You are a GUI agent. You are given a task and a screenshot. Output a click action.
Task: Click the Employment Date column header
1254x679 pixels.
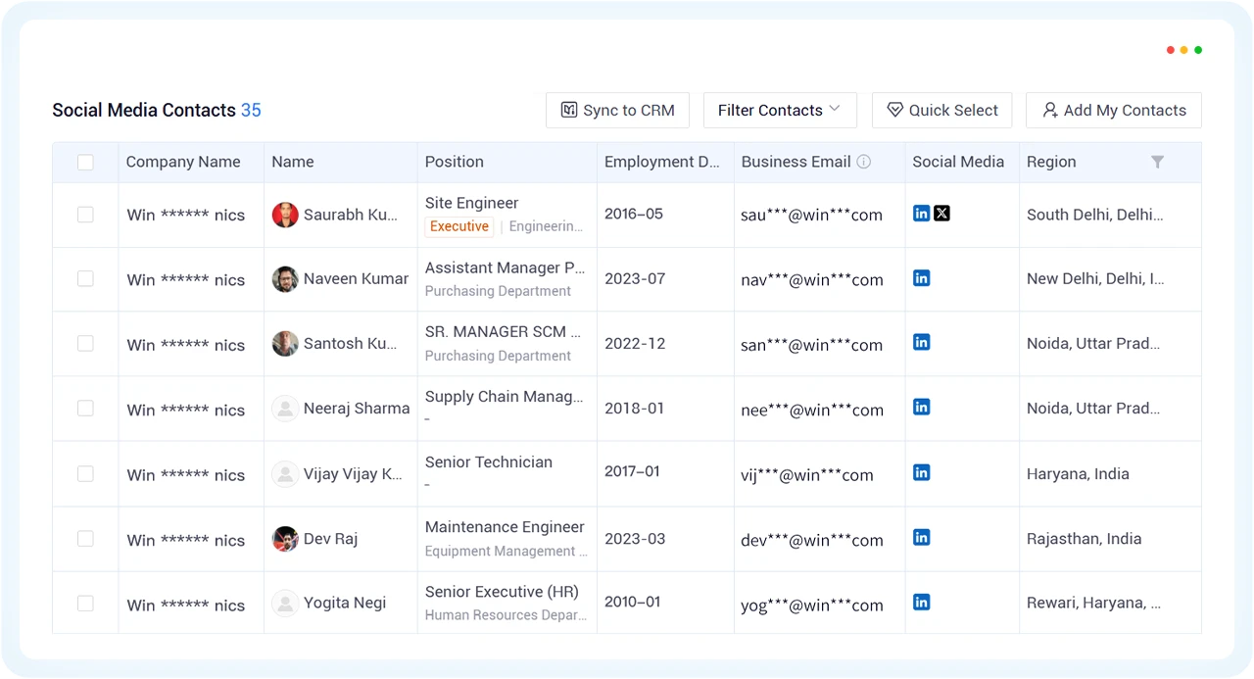662,162
